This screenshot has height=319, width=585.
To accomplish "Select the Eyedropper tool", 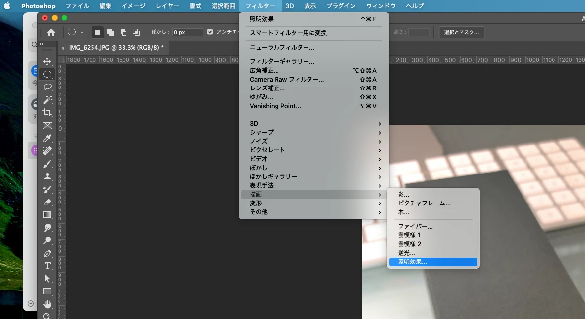I will click(x=47, y=138).
